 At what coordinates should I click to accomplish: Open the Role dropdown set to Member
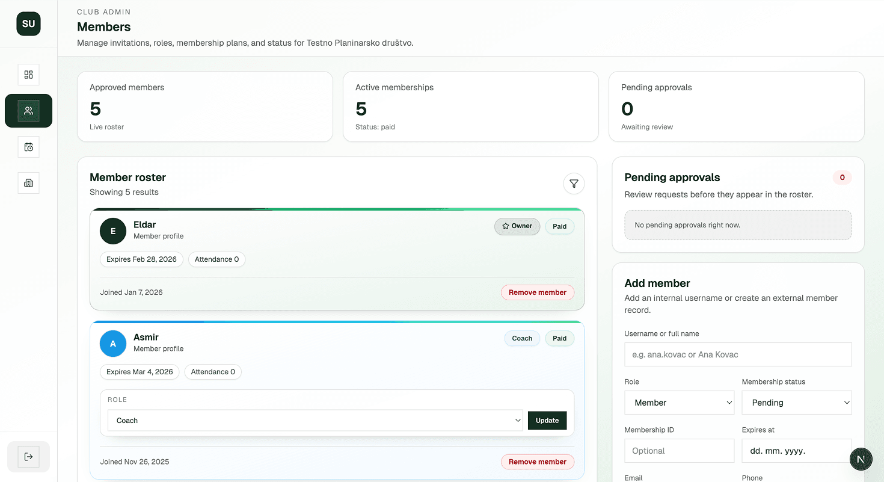[679, 403]
